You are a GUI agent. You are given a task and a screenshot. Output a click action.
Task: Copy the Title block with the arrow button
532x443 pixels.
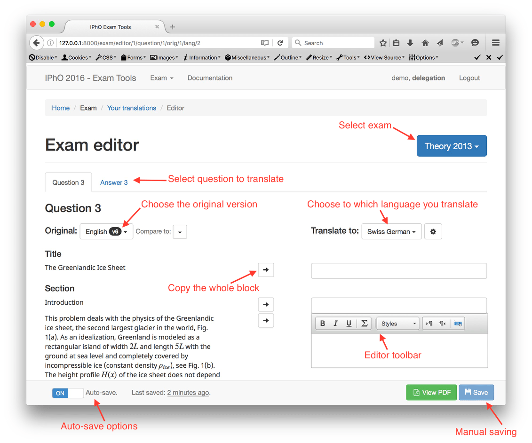(x=266, y=270)
